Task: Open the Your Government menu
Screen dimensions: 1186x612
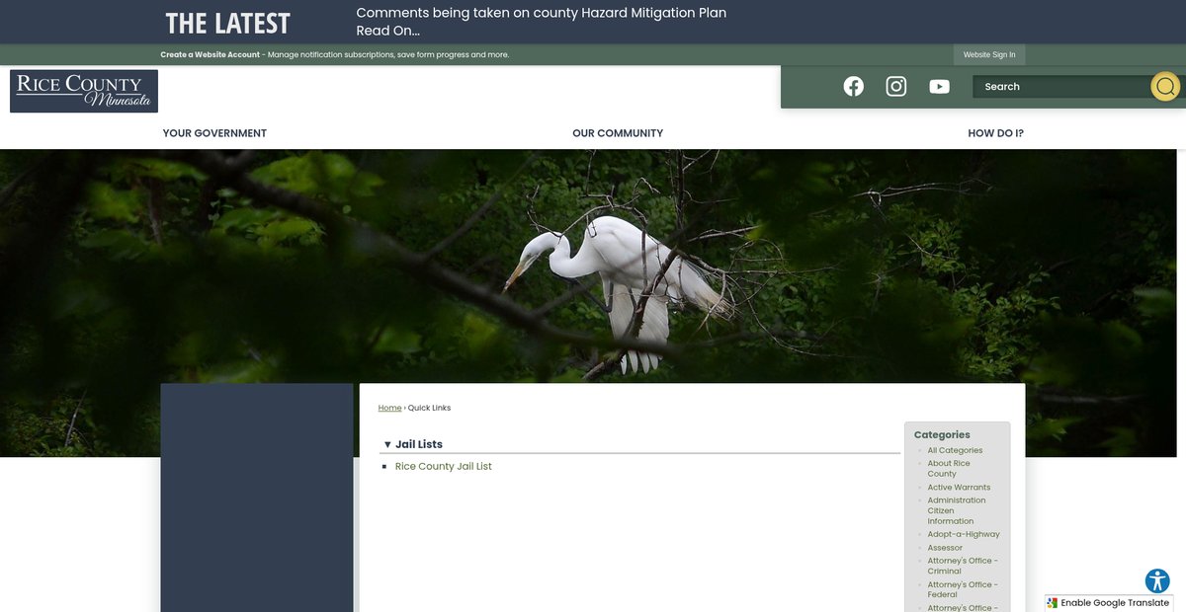Action: [x=214, y=133]
